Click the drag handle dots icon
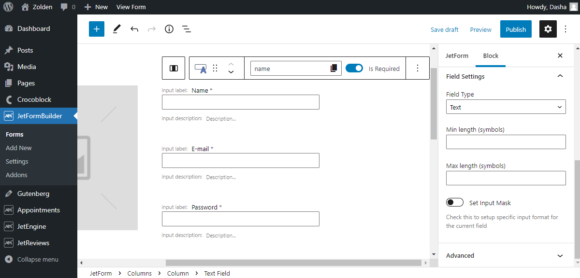580x278 pixels. tap(216, 68)
